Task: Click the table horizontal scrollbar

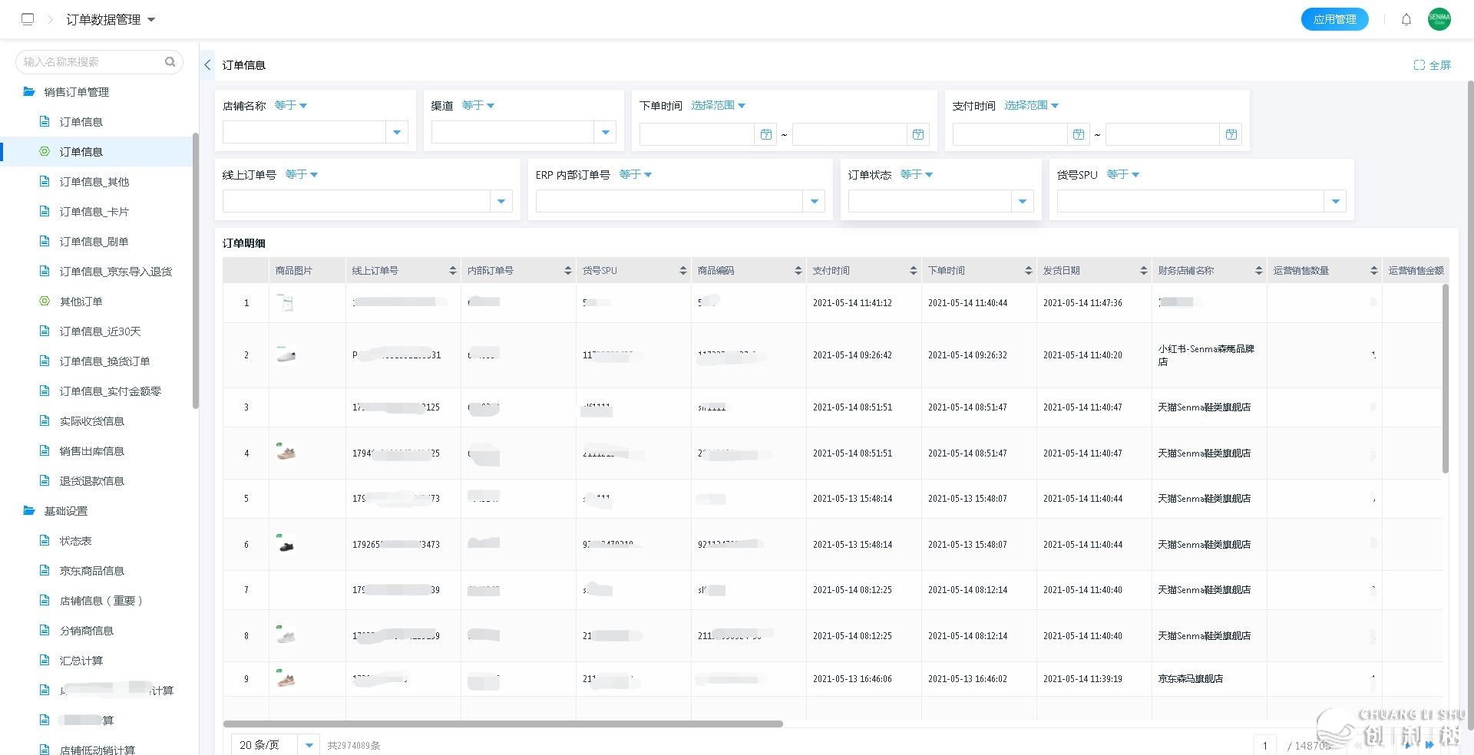Action: point(503,724)
